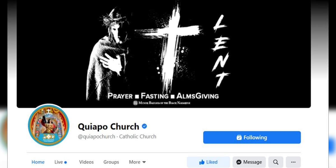The width and height of the screenshot is (336, 168).
Task: Toggle the Following button
Action: (252, 137)
